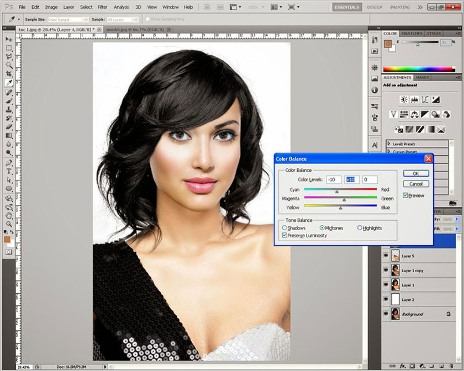This screenshot has width=464, height=371.
Task: Select the Rectangular Marquee tool
Action: (9, 48)
